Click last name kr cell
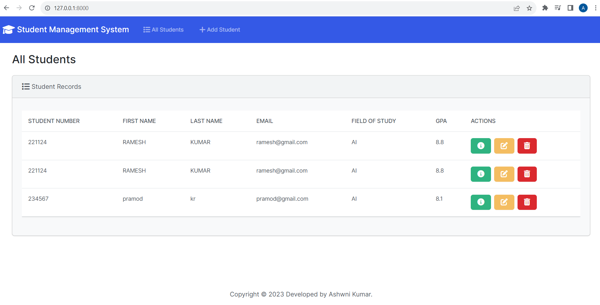 (193, 199)
